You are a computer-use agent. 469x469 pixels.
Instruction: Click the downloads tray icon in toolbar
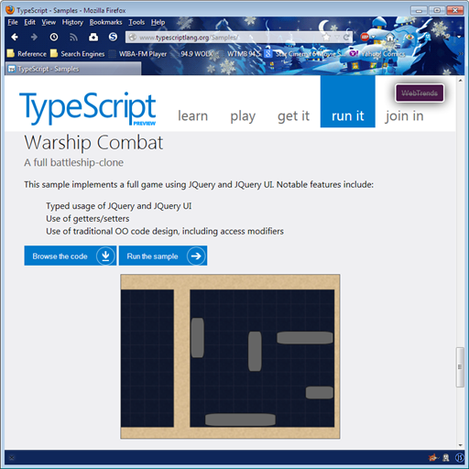click(x=93, y=38)
